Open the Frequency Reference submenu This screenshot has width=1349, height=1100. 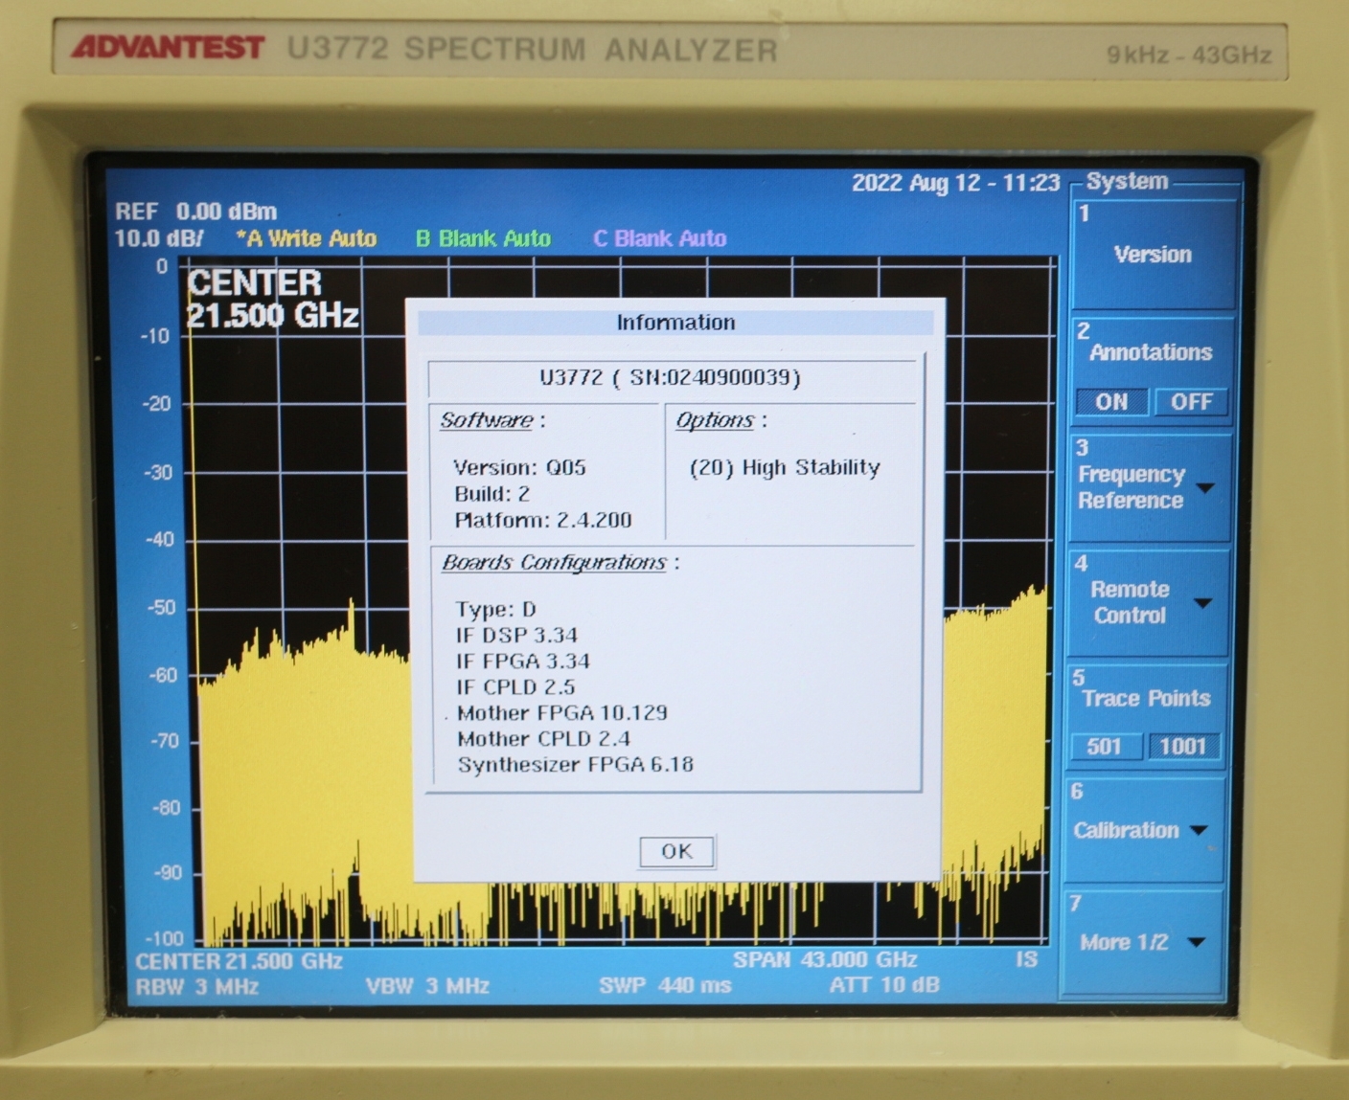pos(1149,487)
